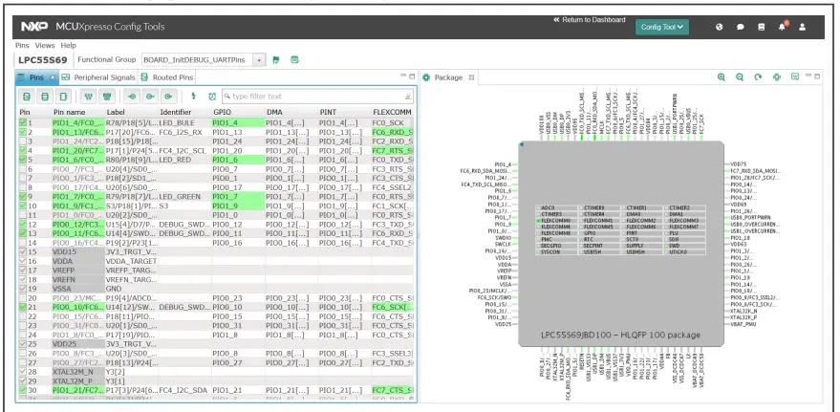Image resolution: width=840 pixels, height=412 pixels.
Task: Click the first routed-signal eye-shaped toolbar button
Action: point(132,97)
